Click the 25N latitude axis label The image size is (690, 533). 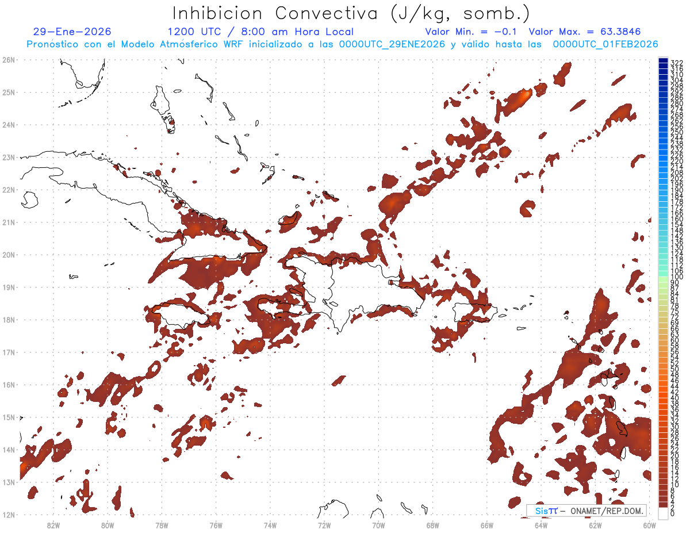(x=9, y=92)
